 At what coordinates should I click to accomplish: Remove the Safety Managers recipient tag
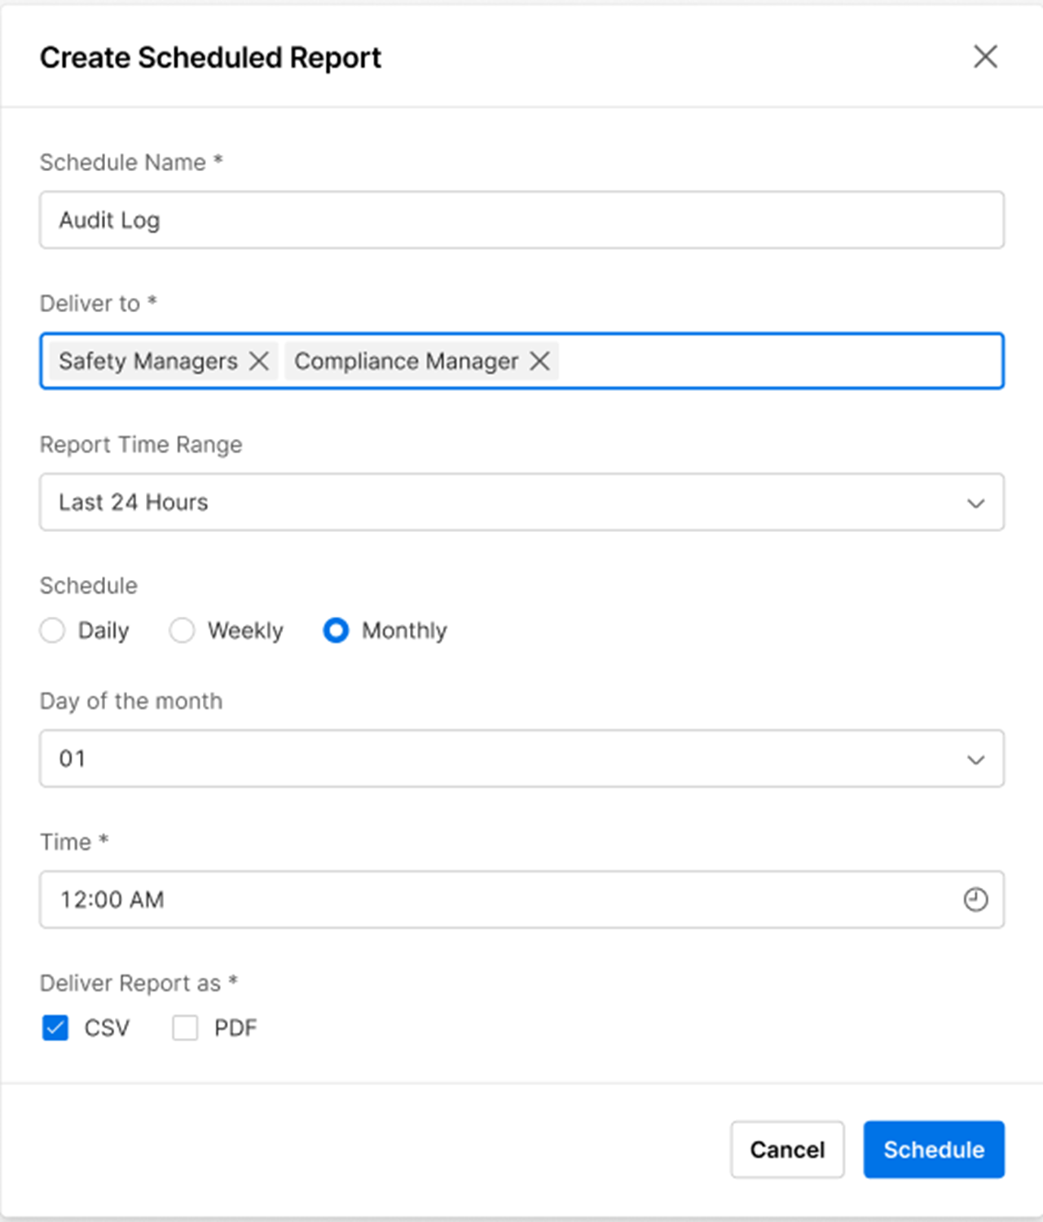[x=259, y=361]
